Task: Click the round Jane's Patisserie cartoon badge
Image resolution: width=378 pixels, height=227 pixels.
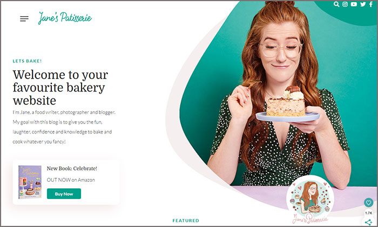Action: [310, 200]
